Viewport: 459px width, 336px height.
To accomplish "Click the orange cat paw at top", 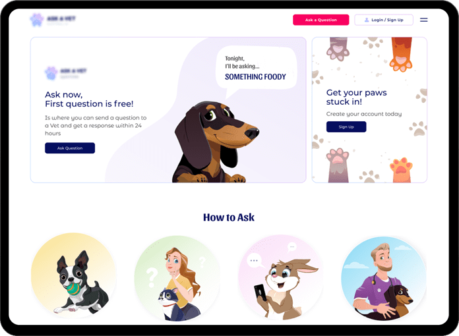I will (x=402, y=55).
